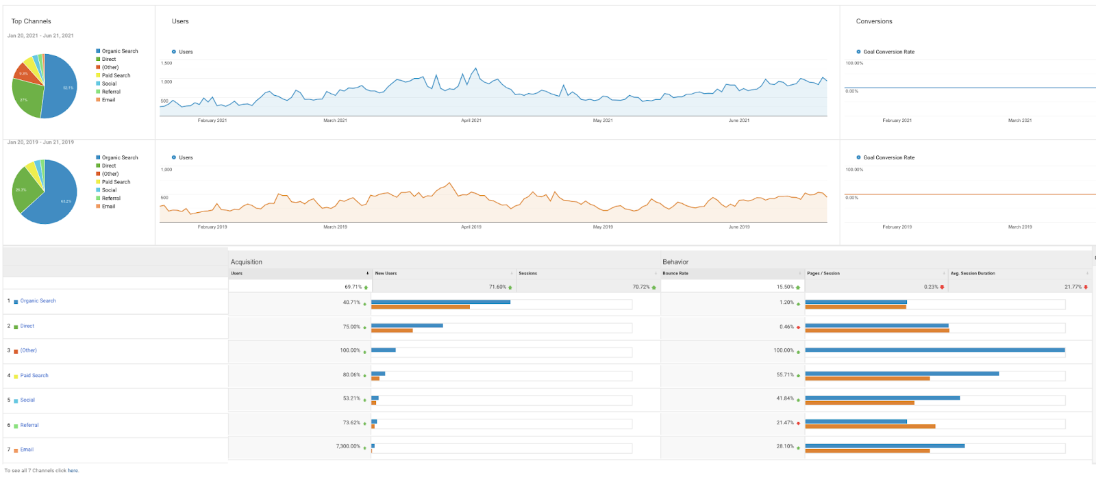Click the Users series dot in 2021 chart
Viewport: 1096px width, 490px height.
(x=174, y=52)
